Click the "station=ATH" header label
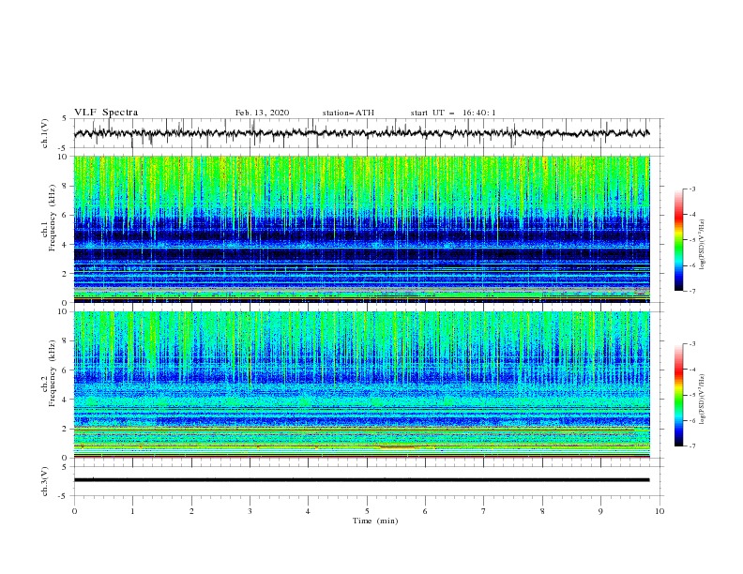 [x=348, y=113]
